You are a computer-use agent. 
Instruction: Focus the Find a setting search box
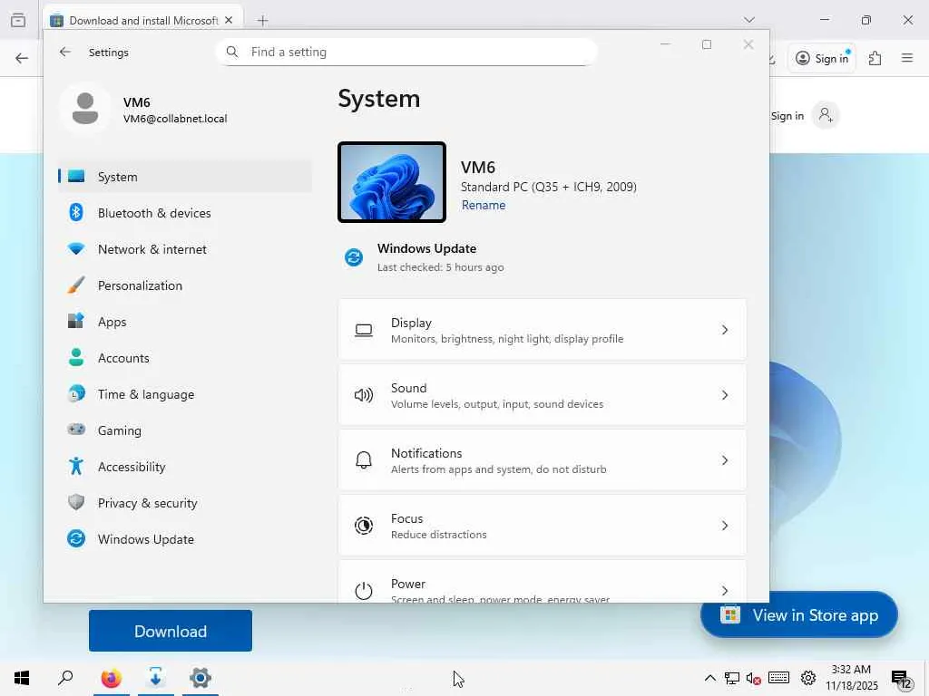coord(406,52)
